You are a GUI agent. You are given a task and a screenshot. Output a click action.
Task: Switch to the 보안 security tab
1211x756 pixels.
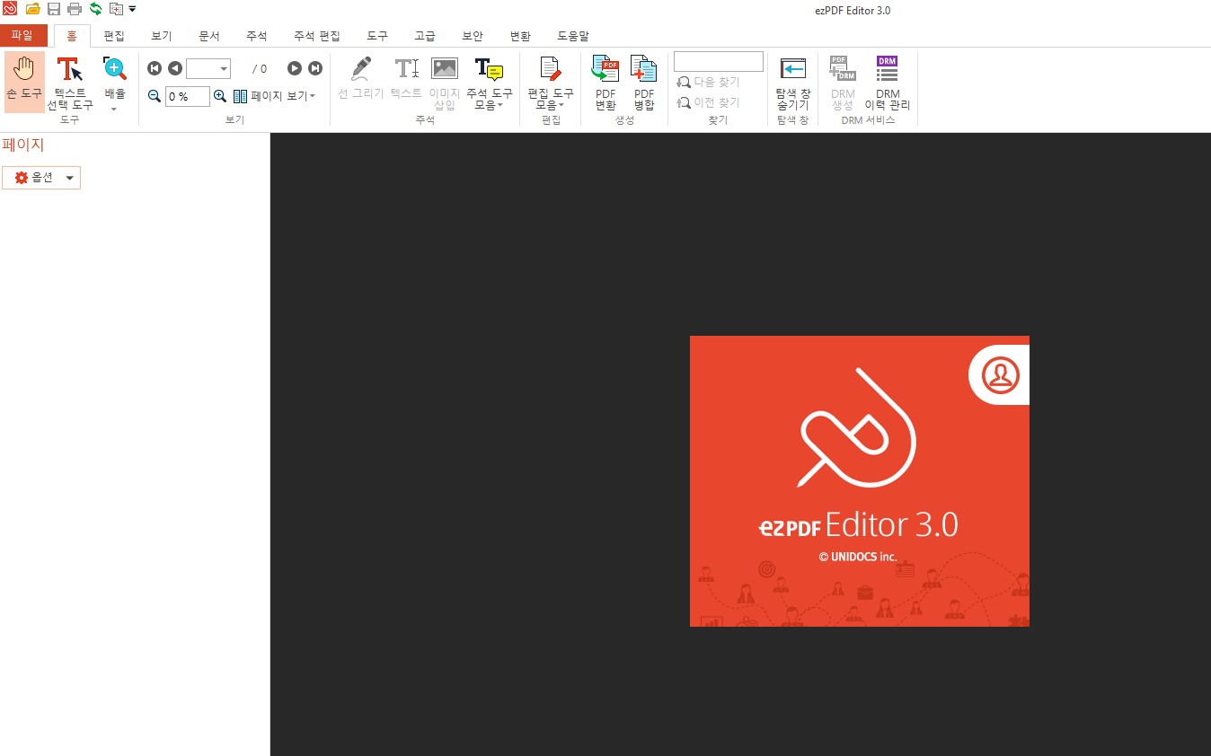pyautogui.click(x=473, y=36)
